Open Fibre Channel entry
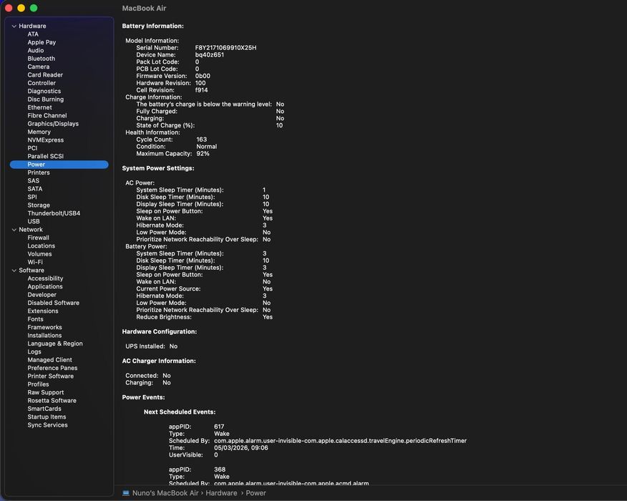 (47, 115)
